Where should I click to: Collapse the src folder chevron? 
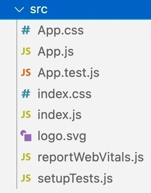click(x=19, y=10)
